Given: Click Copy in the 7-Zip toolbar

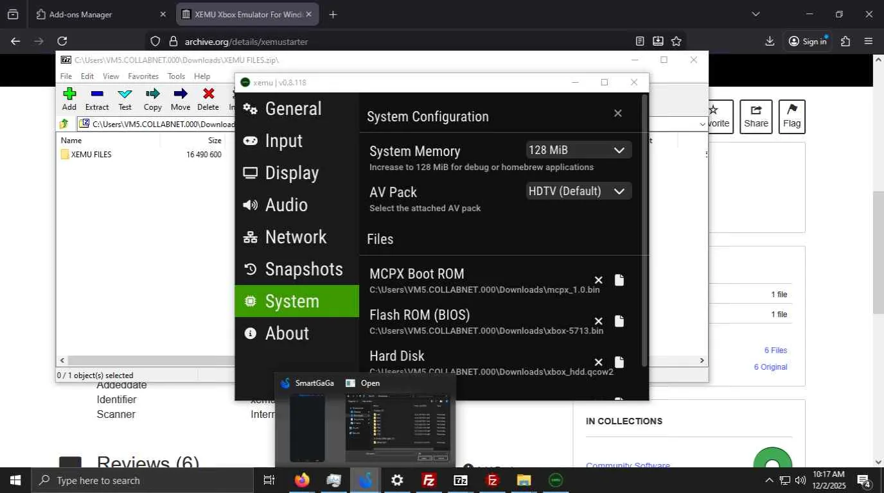Looking at the screenshot, I should point(153,99).
